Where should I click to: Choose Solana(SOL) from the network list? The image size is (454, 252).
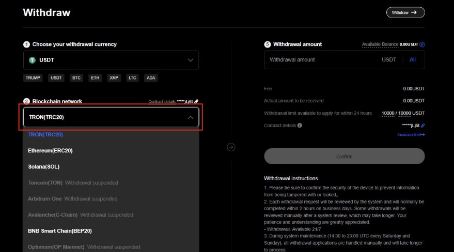tap(44, 167)
